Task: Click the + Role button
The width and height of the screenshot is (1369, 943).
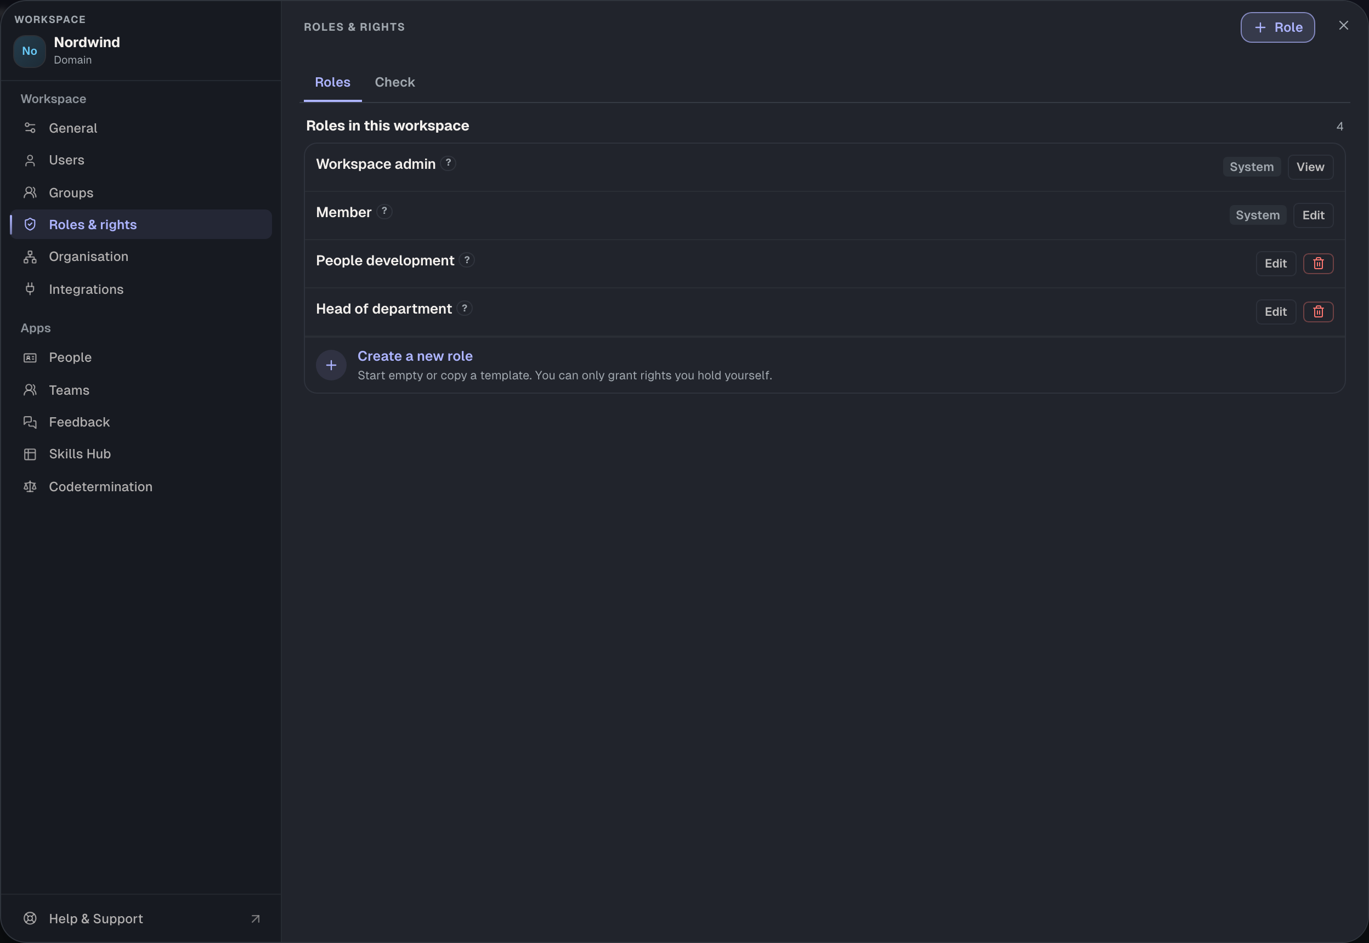Action: [x=1277, y=27]
